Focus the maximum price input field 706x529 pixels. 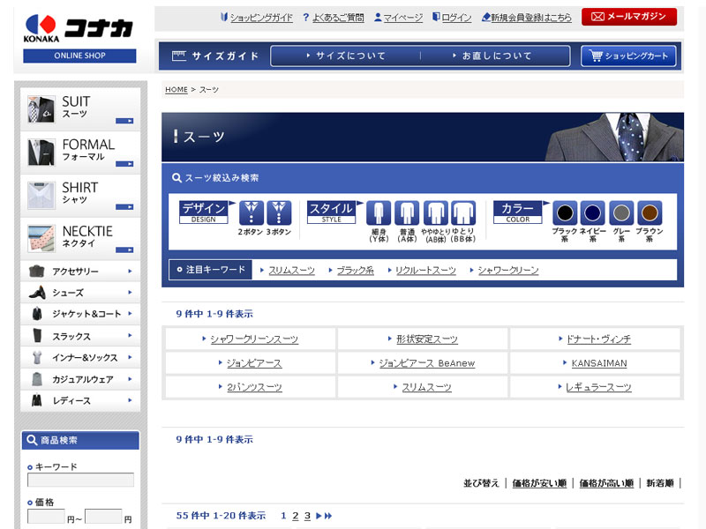(103, 517)
